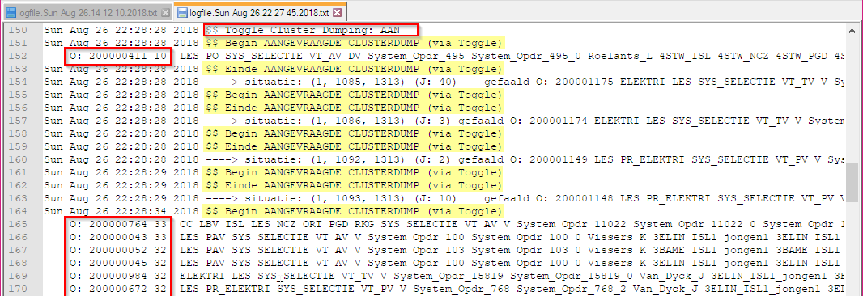Image resolution: width=863 pixels, height=296 pixels.
Task: Select line number 170 in the margin
Action: click(18, 288)
